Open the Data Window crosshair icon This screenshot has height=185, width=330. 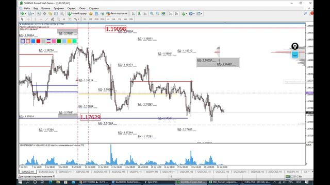45,14
